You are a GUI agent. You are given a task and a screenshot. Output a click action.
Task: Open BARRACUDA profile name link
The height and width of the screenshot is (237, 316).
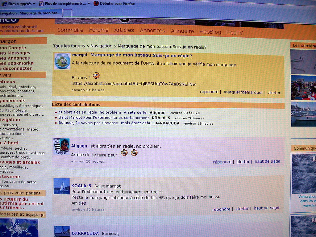click(85, 233)
